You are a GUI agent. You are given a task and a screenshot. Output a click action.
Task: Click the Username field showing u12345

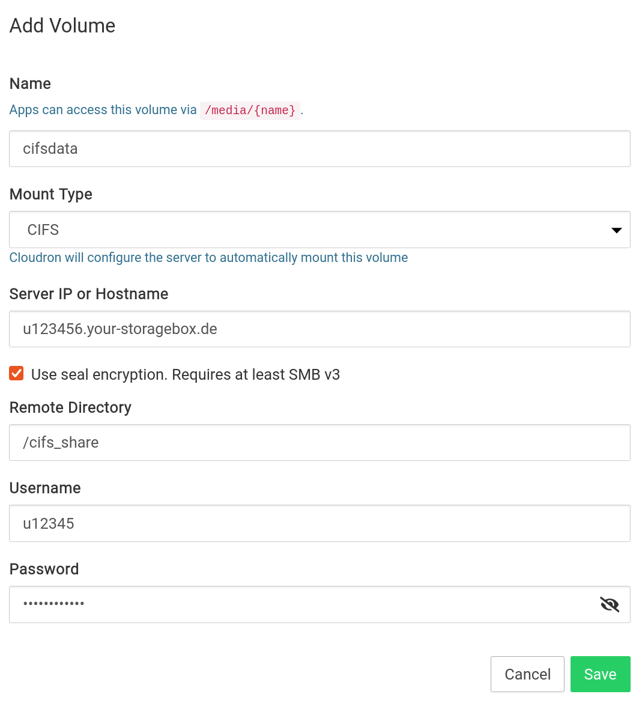click(x=319, y=523)
